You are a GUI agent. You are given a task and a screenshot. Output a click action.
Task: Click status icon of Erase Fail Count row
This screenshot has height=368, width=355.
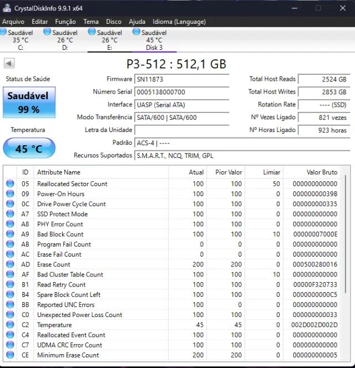pyautogui.click(x=10, y=254)
